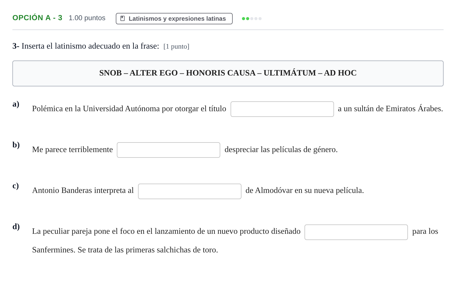Click the 'b)' item label

point(16,145)
